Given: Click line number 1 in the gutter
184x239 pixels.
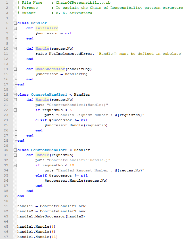Looking at the screenshot, I should 7,3.
